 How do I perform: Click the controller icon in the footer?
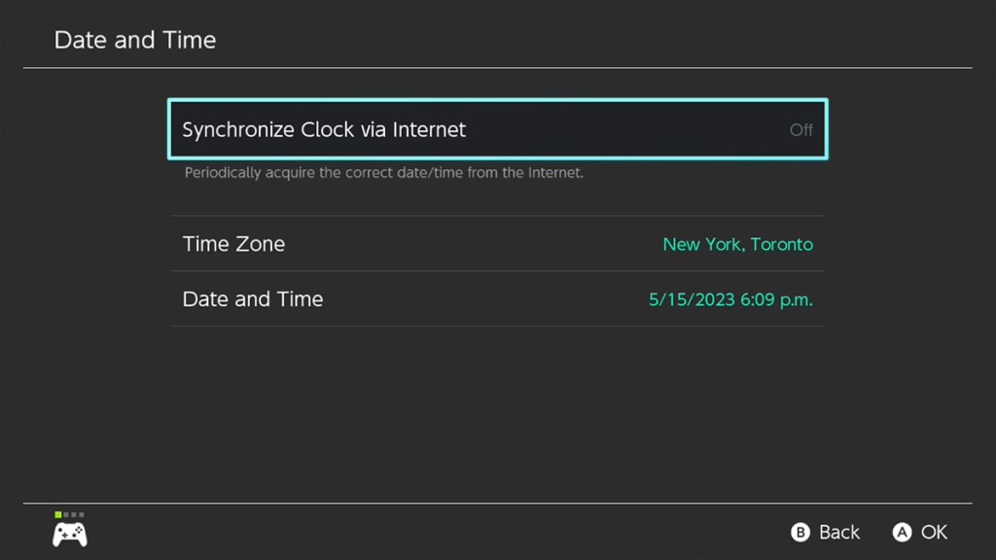(x=69, y=534)
